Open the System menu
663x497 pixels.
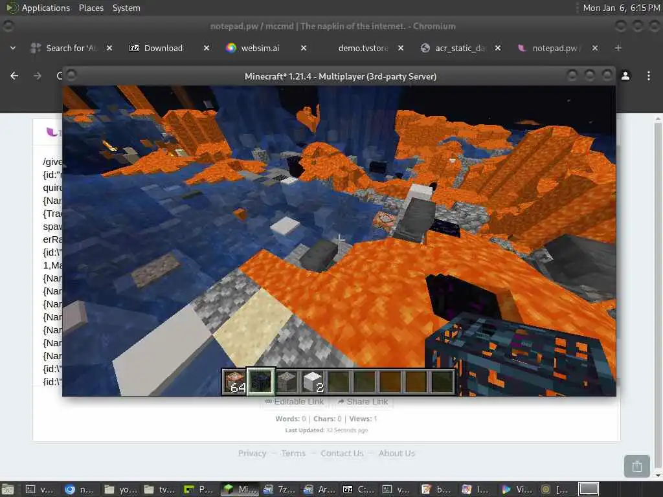[126, 8]
